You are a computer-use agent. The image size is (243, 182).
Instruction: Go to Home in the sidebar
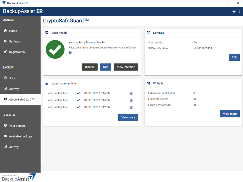[x=20, y=31]
